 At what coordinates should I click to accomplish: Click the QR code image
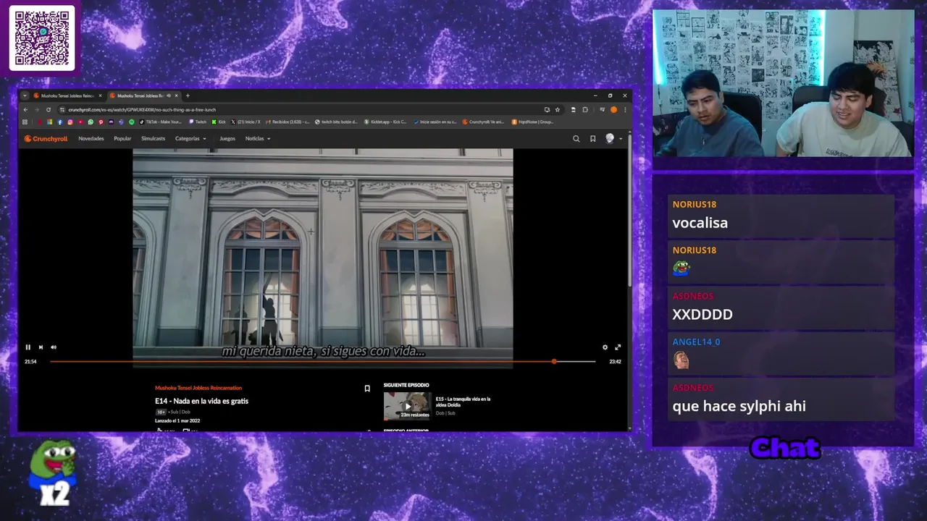pyautogui.click(x=42, y=38)
